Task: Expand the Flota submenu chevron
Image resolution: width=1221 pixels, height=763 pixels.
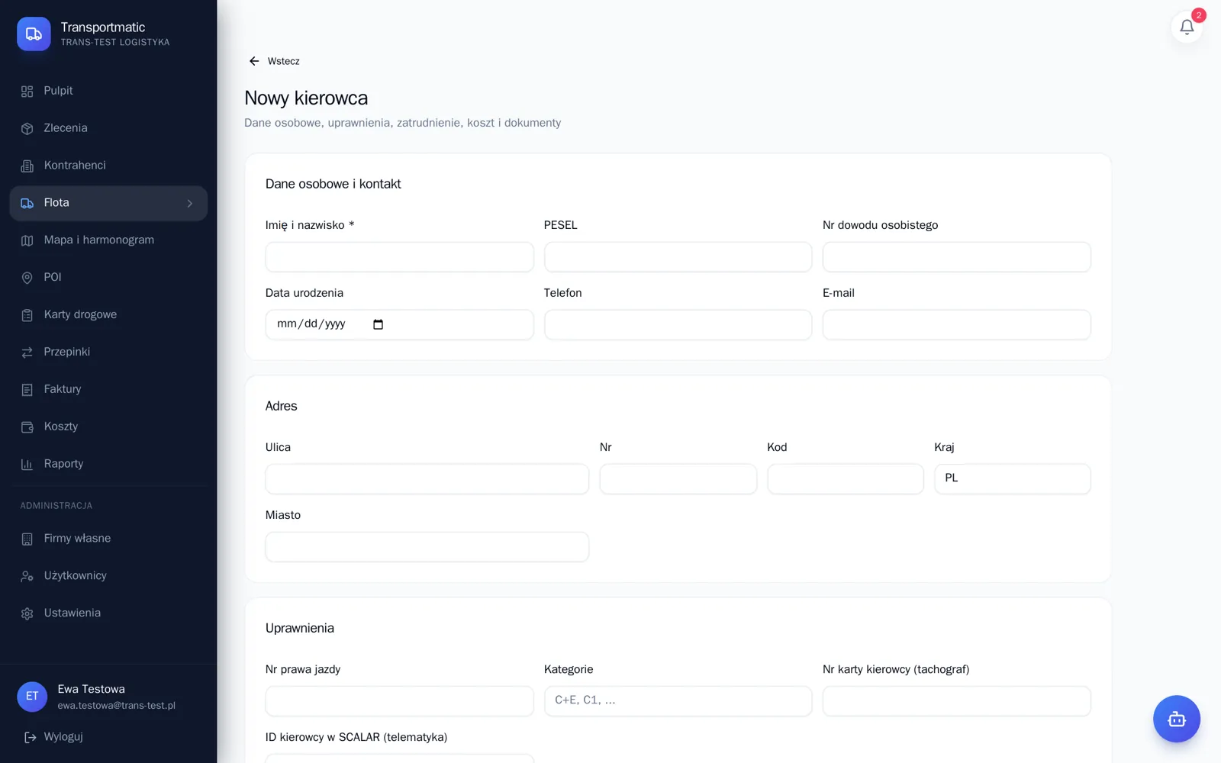Action: (x=190, y=203)
